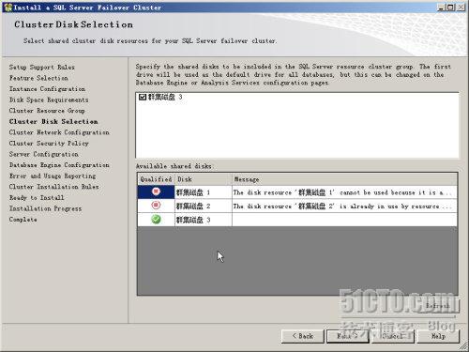Click the SQL Server setup icon in title bar
Image resolution: width=469 pixels, height=352 pixels.
[8, 8]
